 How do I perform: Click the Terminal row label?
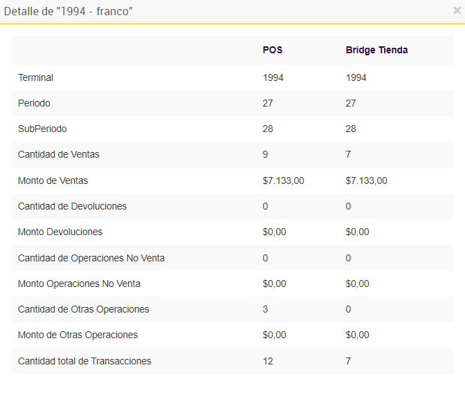35,77
